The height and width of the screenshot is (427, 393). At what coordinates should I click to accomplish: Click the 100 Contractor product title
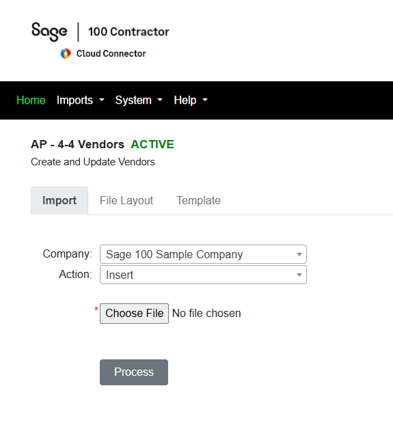pos(128,32)
